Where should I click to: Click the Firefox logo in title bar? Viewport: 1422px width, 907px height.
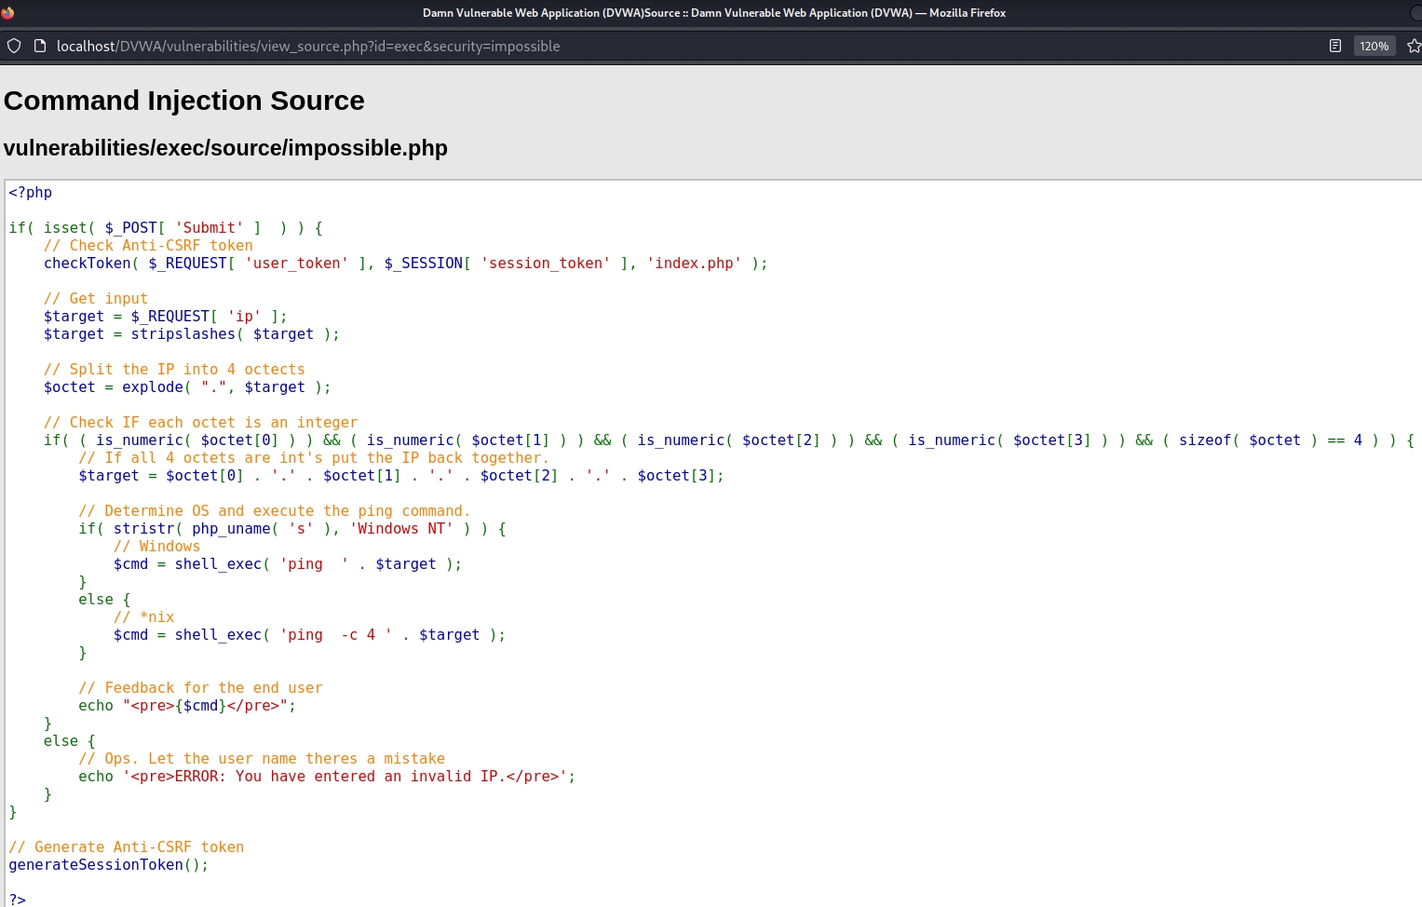[x=8, y=13]
